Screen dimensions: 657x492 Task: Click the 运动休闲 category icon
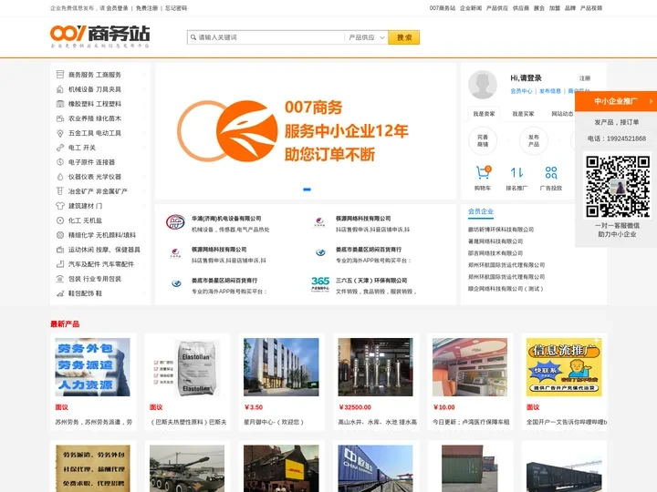(60, 250)
